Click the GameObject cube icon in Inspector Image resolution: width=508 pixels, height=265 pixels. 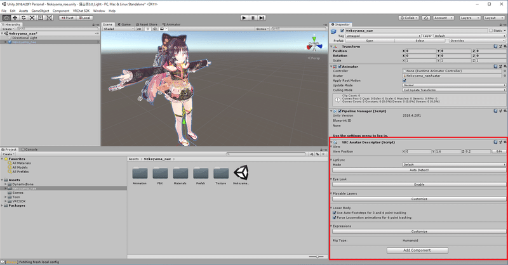(x=334, y=31)
